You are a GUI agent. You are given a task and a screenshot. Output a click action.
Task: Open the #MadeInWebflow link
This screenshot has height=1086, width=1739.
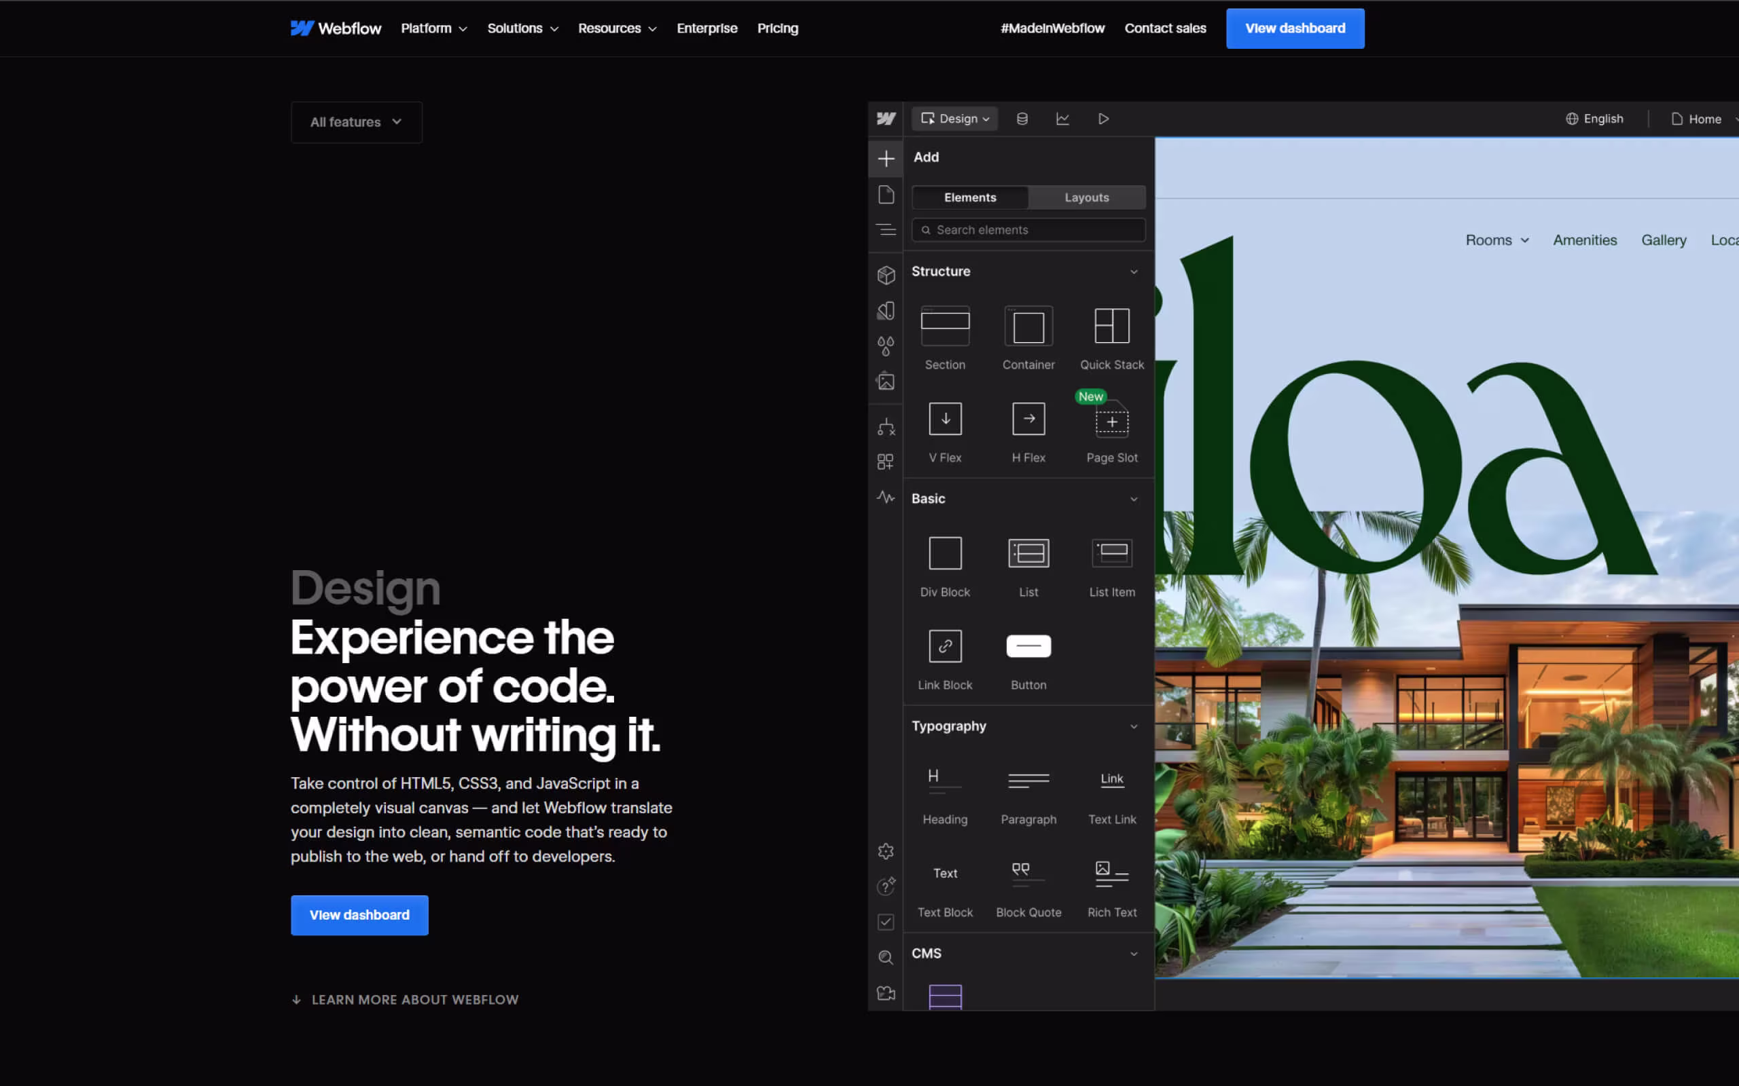1053,28
